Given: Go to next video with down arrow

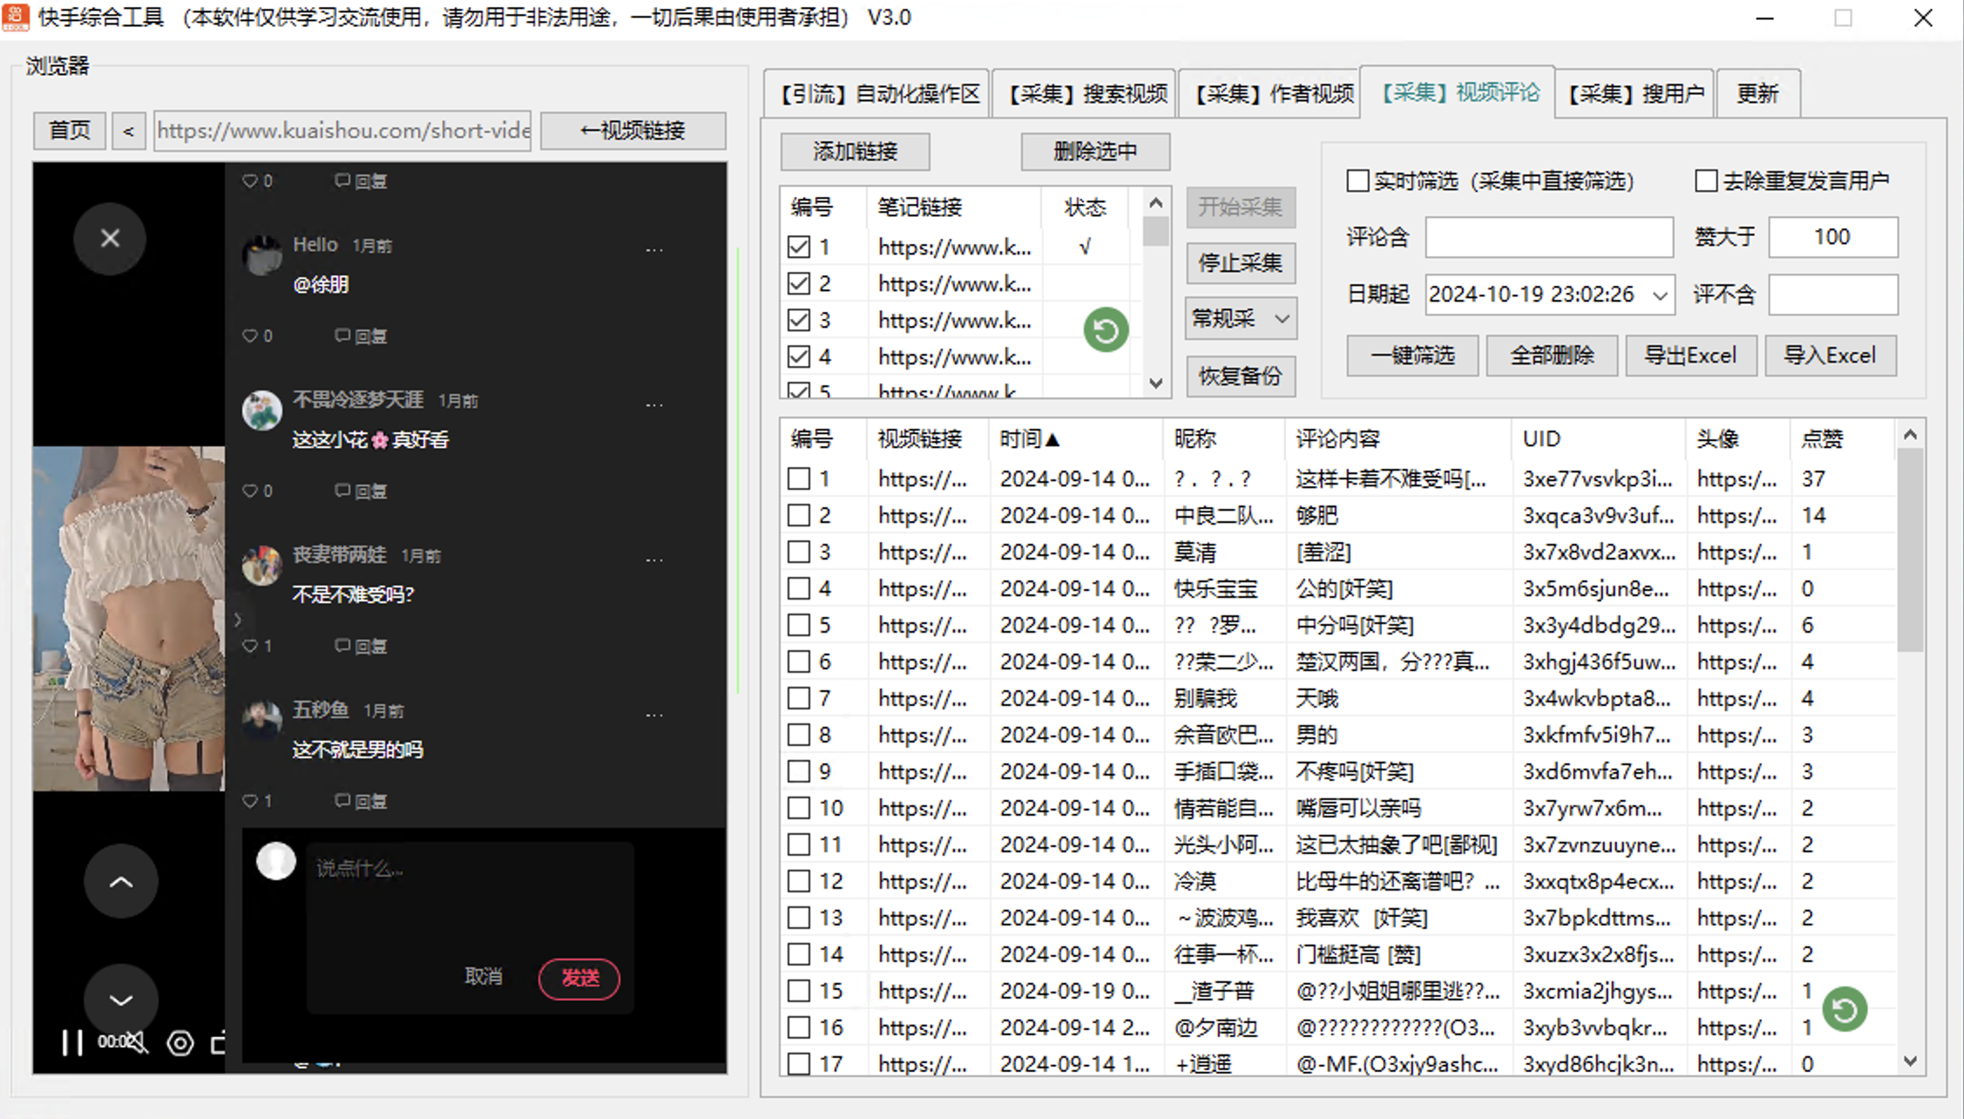Looking at the screenshot, I should click(x=121, y=1000).
